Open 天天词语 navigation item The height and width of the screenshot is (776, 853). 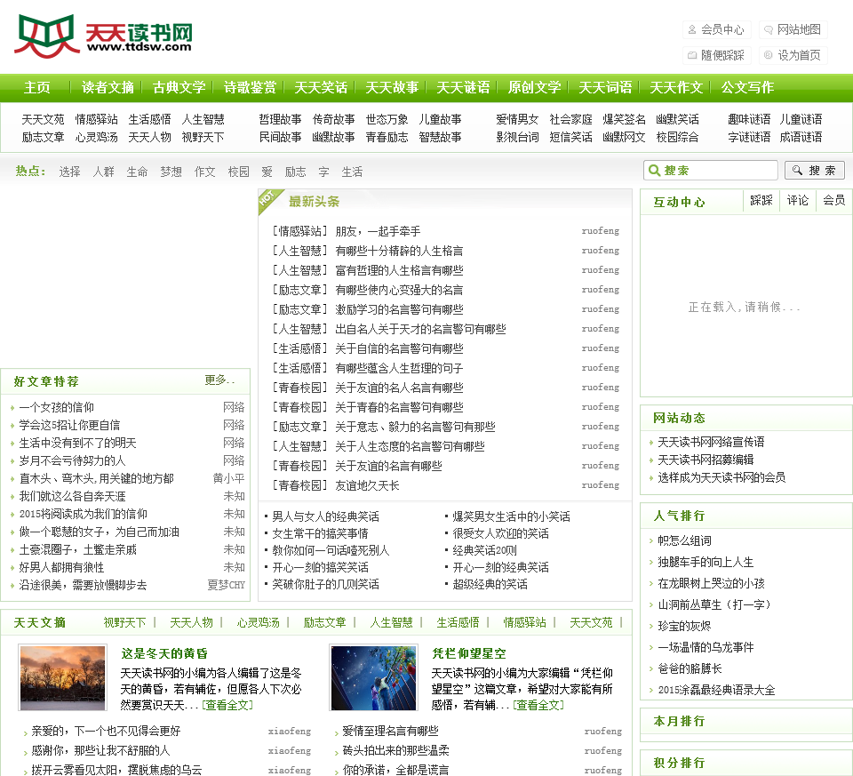[605, 87]
